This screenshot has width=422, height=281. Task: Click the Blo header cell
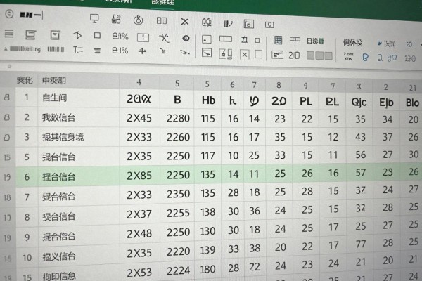412,103
